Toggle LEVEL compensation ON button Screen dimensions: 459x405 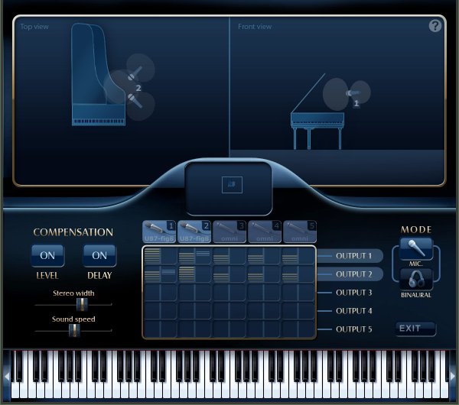click(x=47, y=255)
